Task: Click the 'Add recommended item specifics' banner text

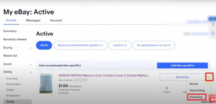Action: pyautogui.click(x=60, y=65)
